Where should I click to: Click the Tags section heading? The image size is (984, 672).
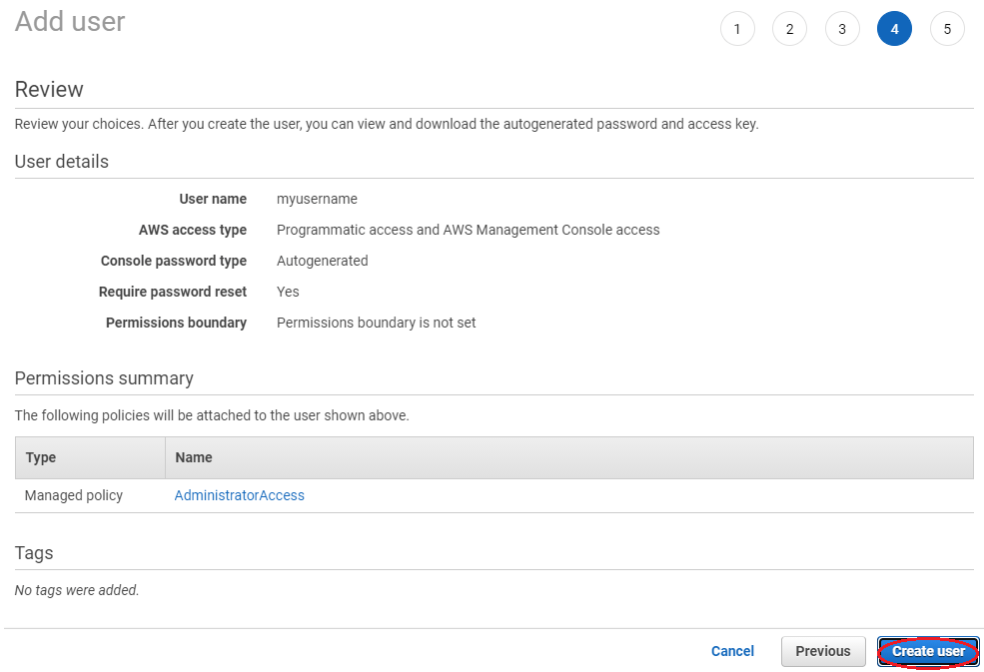(34, 553)
